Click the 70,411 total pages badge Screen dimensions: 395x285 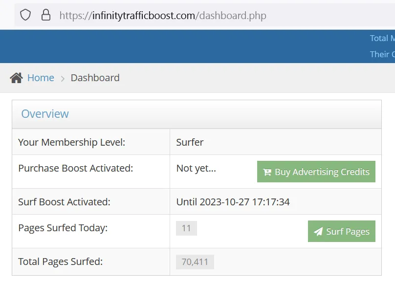click(195, 262)
